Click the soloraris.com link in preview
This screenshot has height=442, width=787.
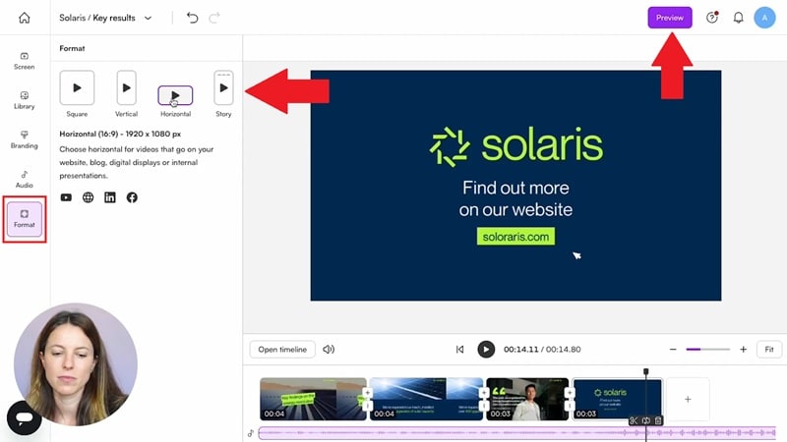tap(515, 237)
